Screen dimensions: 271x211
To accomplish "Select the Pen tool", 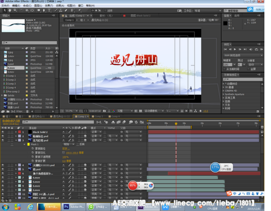I will (44, 10).
